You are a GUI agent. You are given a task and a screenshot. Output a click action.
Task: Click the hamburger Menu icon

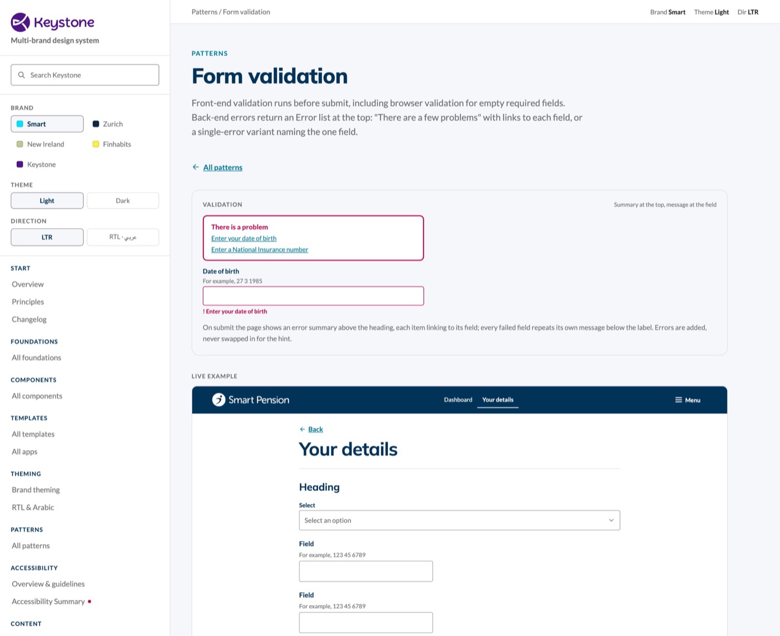(x=678, y=400)
